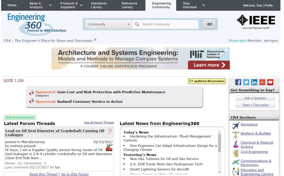Viewport: 284px width, 176px height.
Task: Open the News & Analysis menu
Action: [x=36, y=5]
